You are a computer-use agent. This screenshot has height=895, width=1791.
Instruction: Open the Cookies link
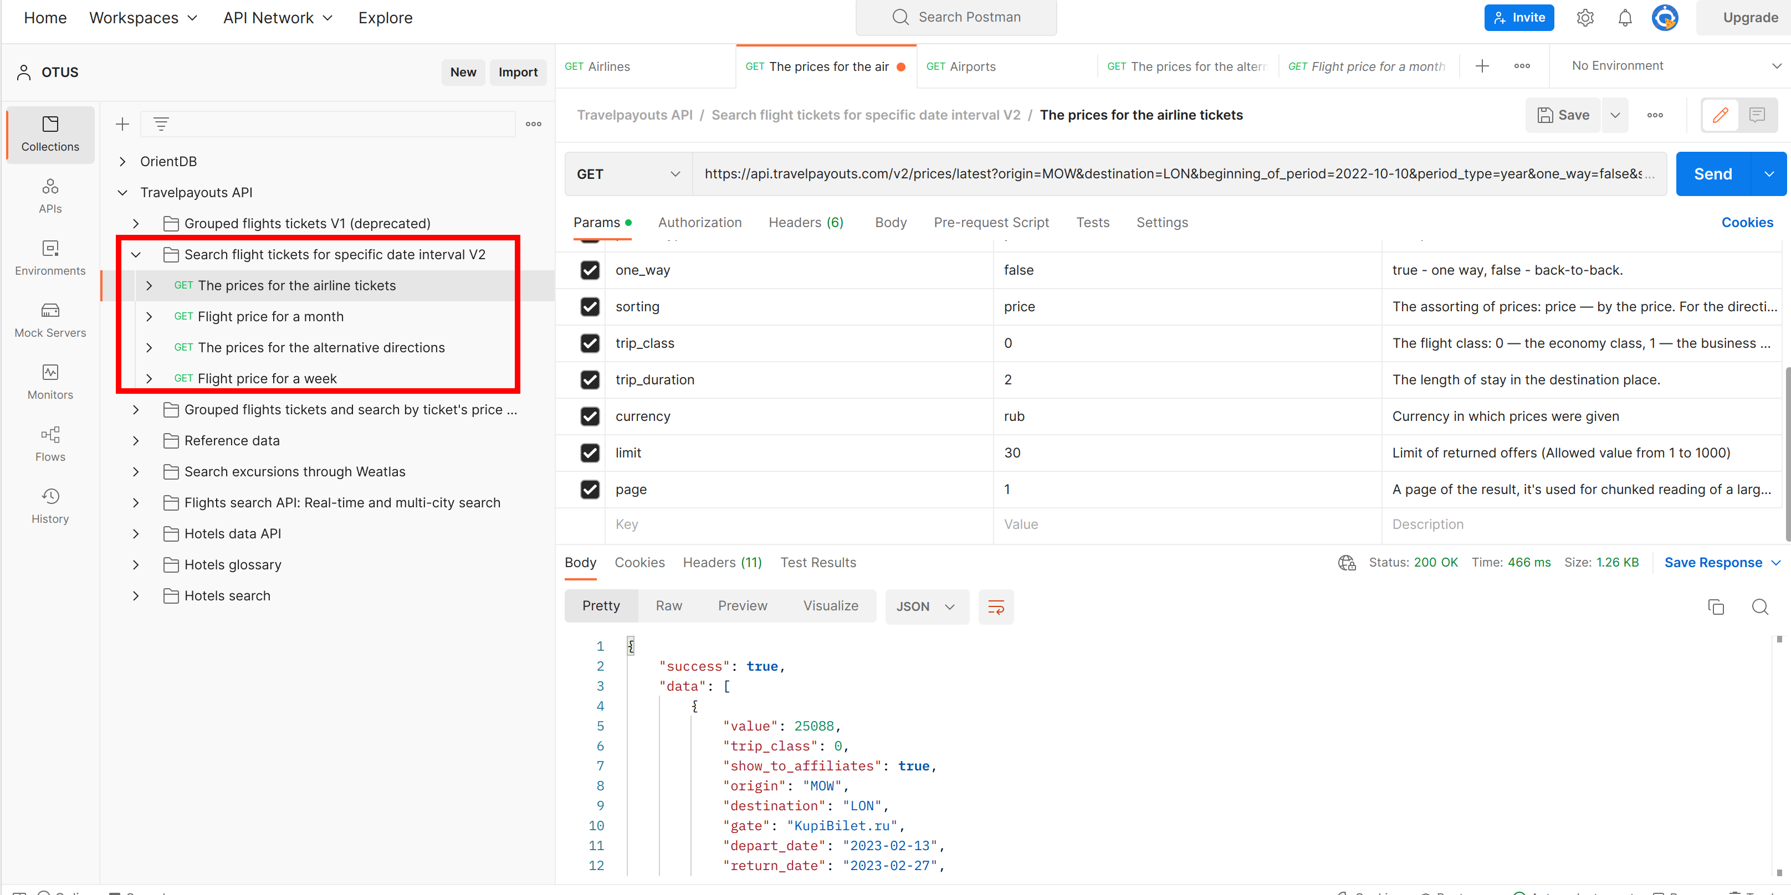[x=1747, y=222]
